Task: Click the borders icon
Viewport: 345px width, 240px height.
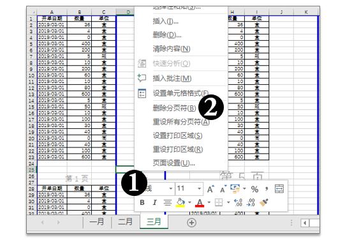Action: pyautogui.click(x=219, y=202)
